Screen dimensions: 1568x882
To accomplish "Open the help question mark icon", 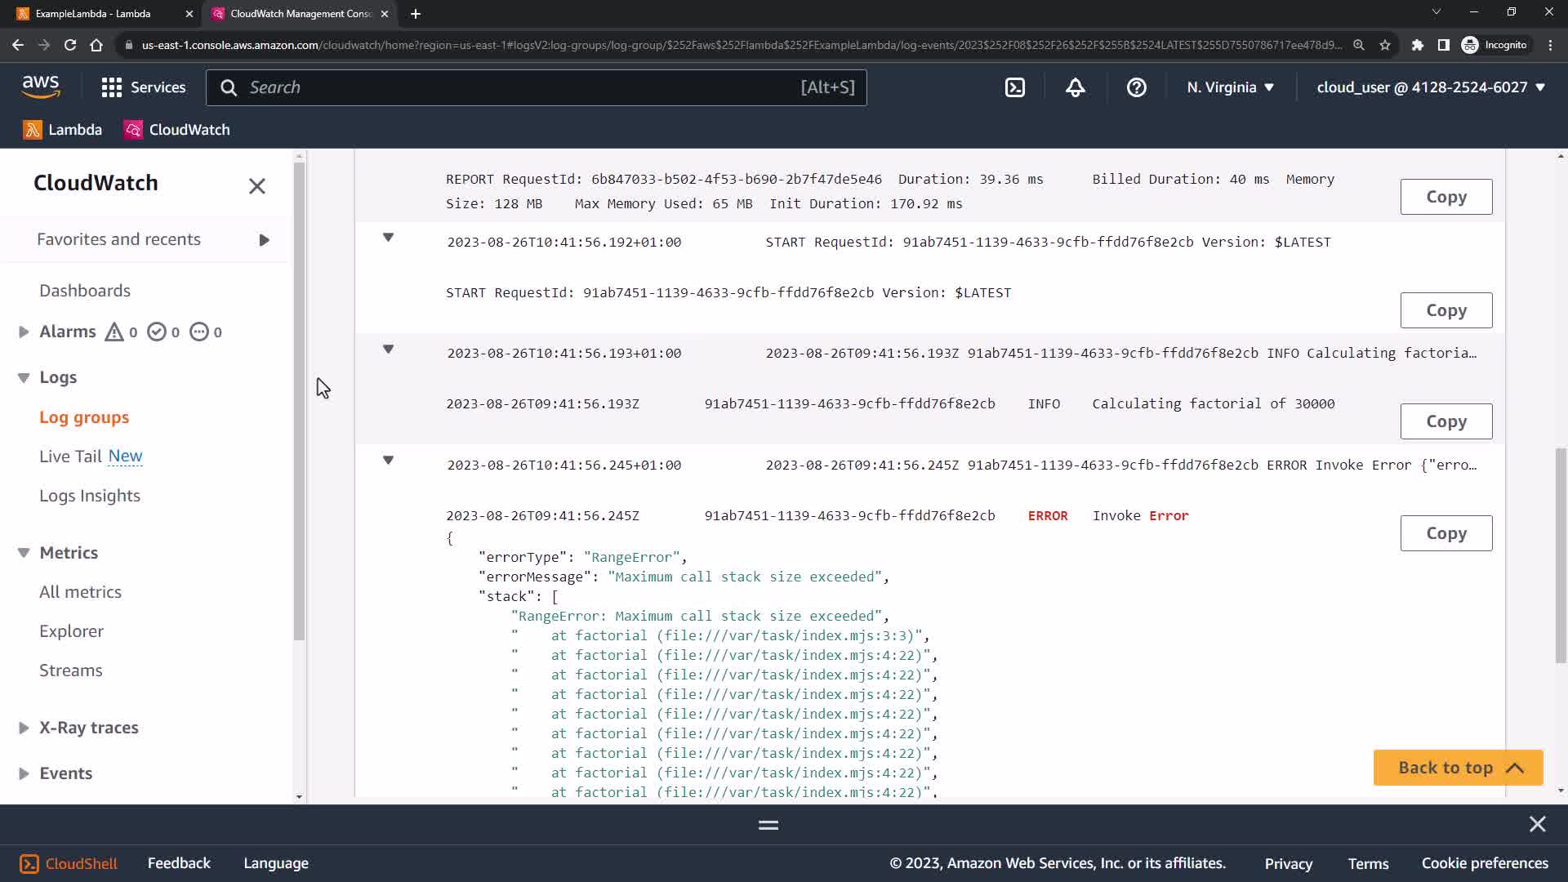I will coord(1136,87).
